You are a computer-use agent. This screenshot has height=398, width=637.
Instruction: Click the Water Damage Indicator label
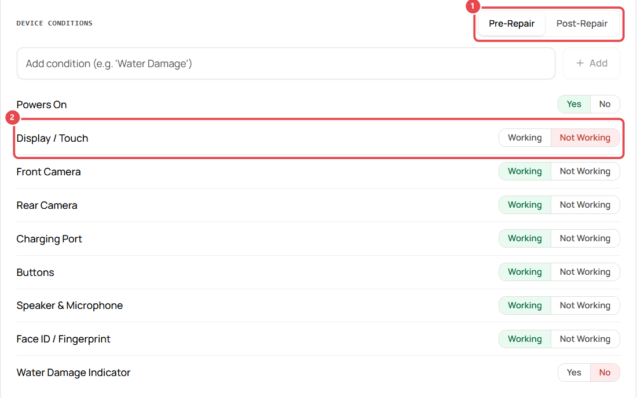(74, 373)
